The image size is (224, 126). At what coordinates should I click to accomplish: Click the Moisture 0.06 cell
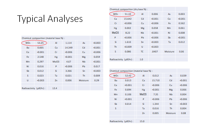coord(181,52)
